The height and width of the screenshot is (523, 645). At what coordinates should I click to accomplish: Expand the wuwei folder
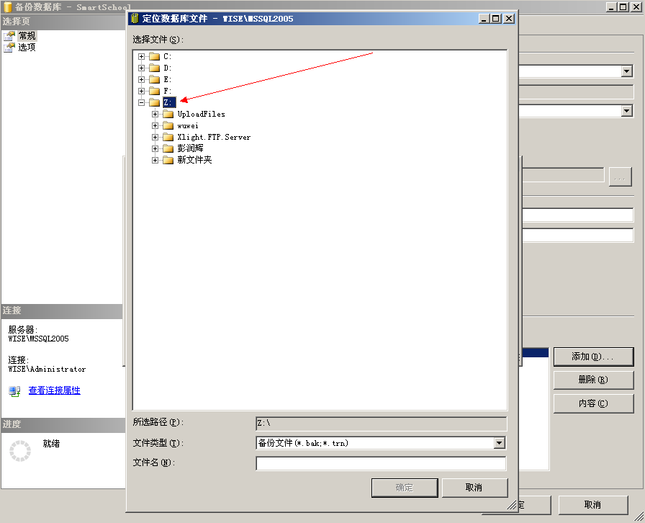click(x=155, y=125)
